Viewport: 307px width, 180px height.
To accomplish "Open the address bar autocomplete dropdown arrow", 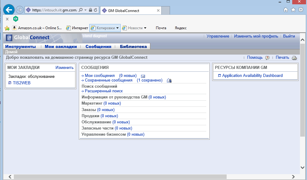I will pyautogui.click(x=85, y=10).
